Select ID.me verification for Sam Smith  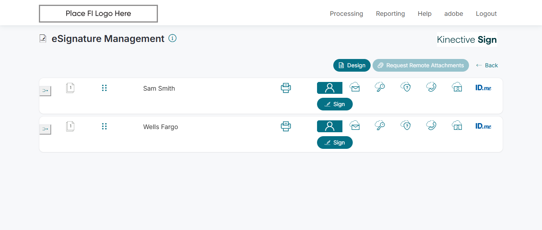(x=483, y=88)
